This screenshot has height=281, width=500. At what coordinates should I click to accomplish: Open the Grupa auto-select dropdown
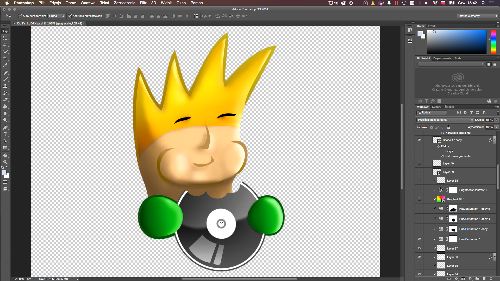click(56, 16)
